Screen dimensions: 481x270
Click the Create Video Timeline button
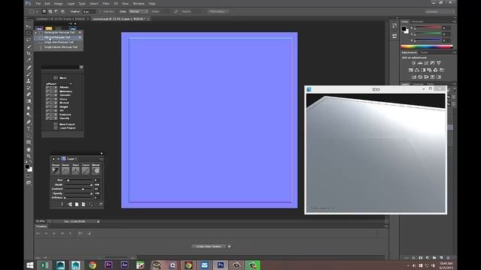209,247
